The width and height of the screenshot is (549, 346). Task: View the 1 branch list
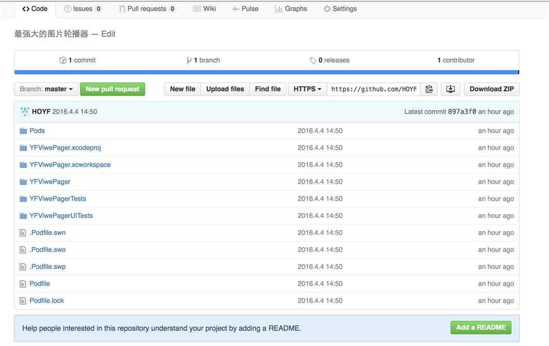[x=203, y=60]
